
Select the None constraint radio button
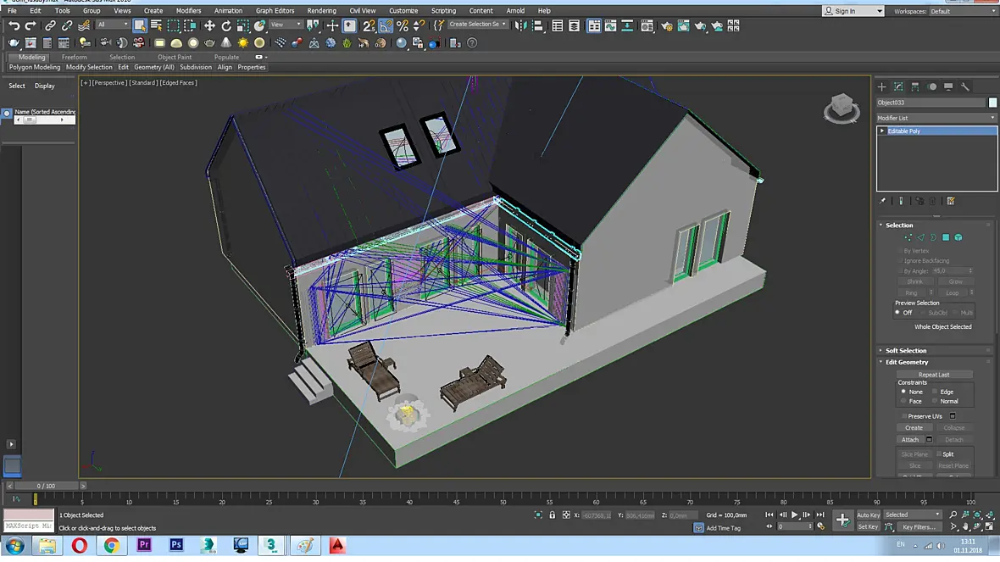(903, 392)
